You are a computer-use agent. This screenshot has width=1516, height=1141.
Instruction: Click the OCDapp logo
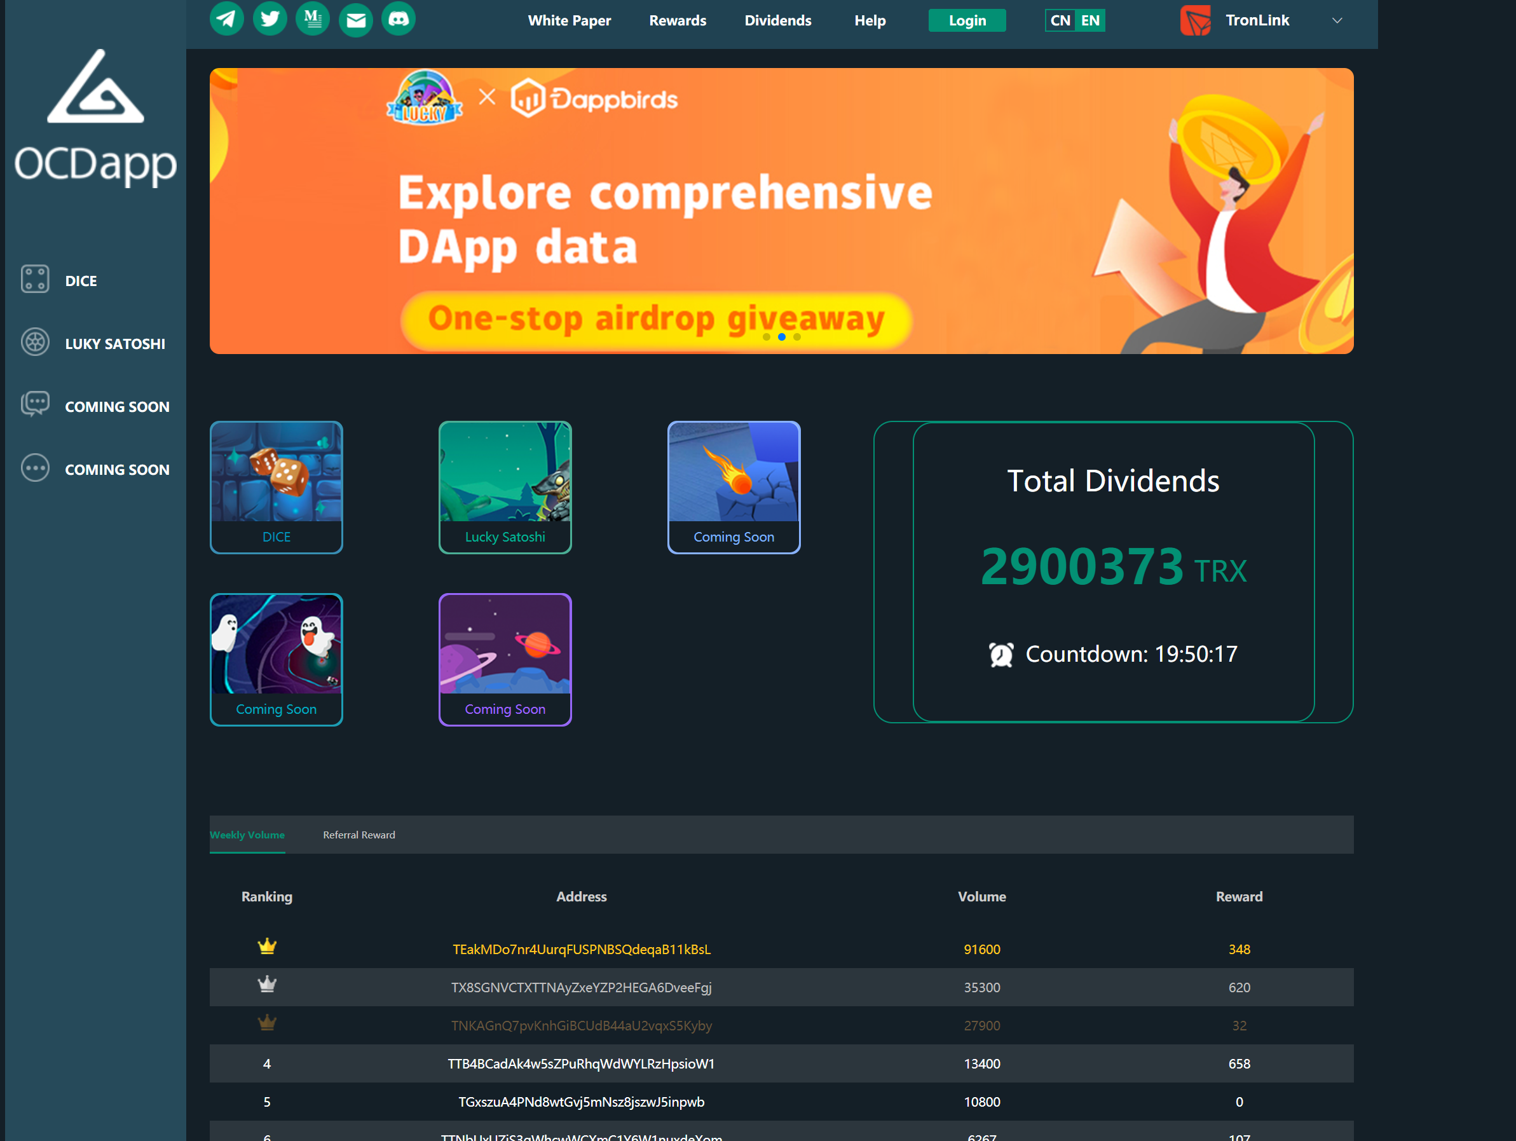(x=95, y=116)
